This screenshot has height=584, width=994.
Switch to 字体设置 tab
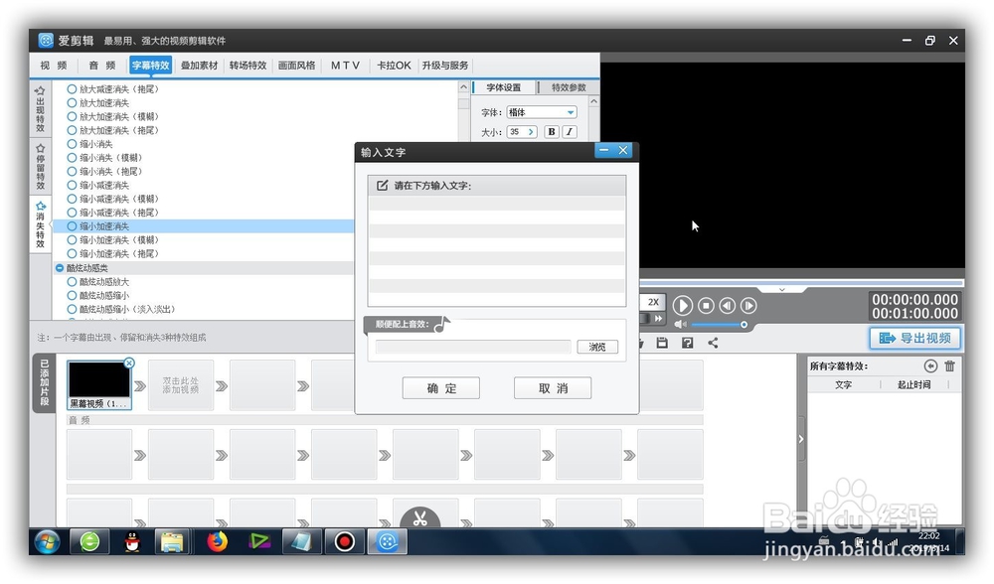tap(503, 87)
